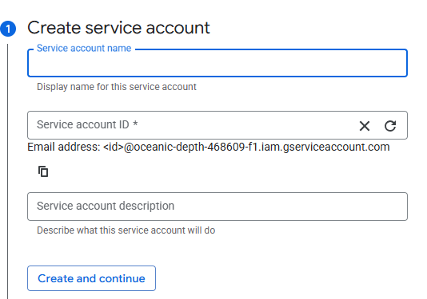
Task: Click the 'Service account name' floating label
Action: coord(84,49)
